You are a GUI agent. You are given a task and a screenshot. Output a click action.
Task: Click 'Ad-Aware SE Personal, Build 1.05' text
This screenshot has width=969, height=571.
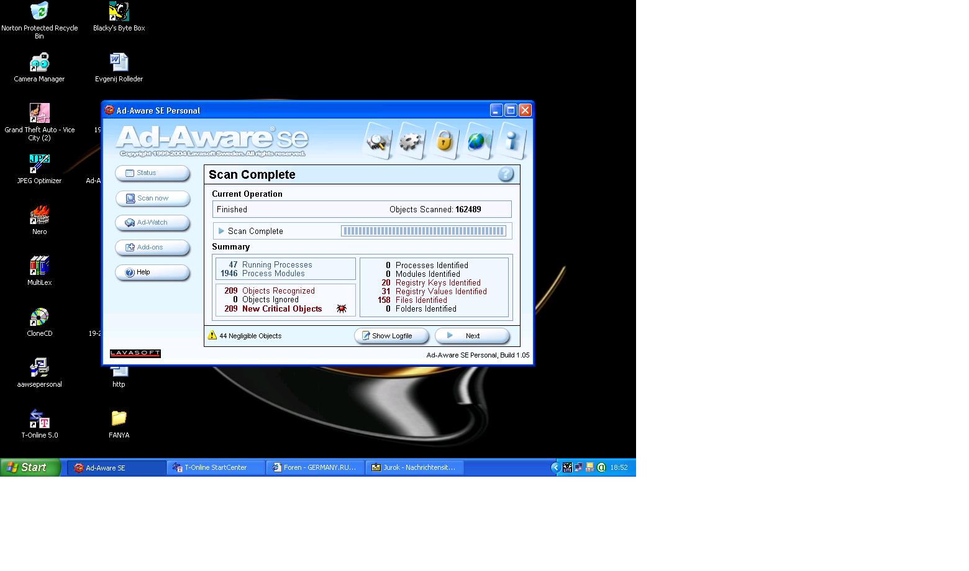tap(478, 355)
